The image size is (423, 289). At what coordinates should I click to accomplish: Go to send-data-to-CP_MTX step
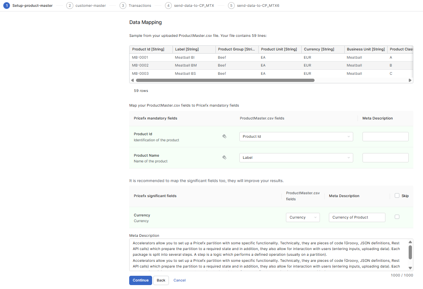pyautogui.click(x=194, y=5)
